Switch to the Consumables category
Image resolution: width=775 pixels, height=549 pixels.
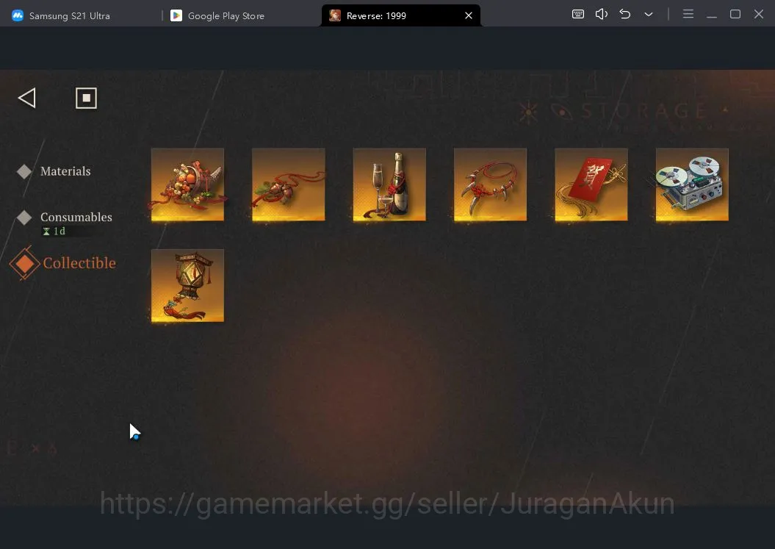(76, 217)
